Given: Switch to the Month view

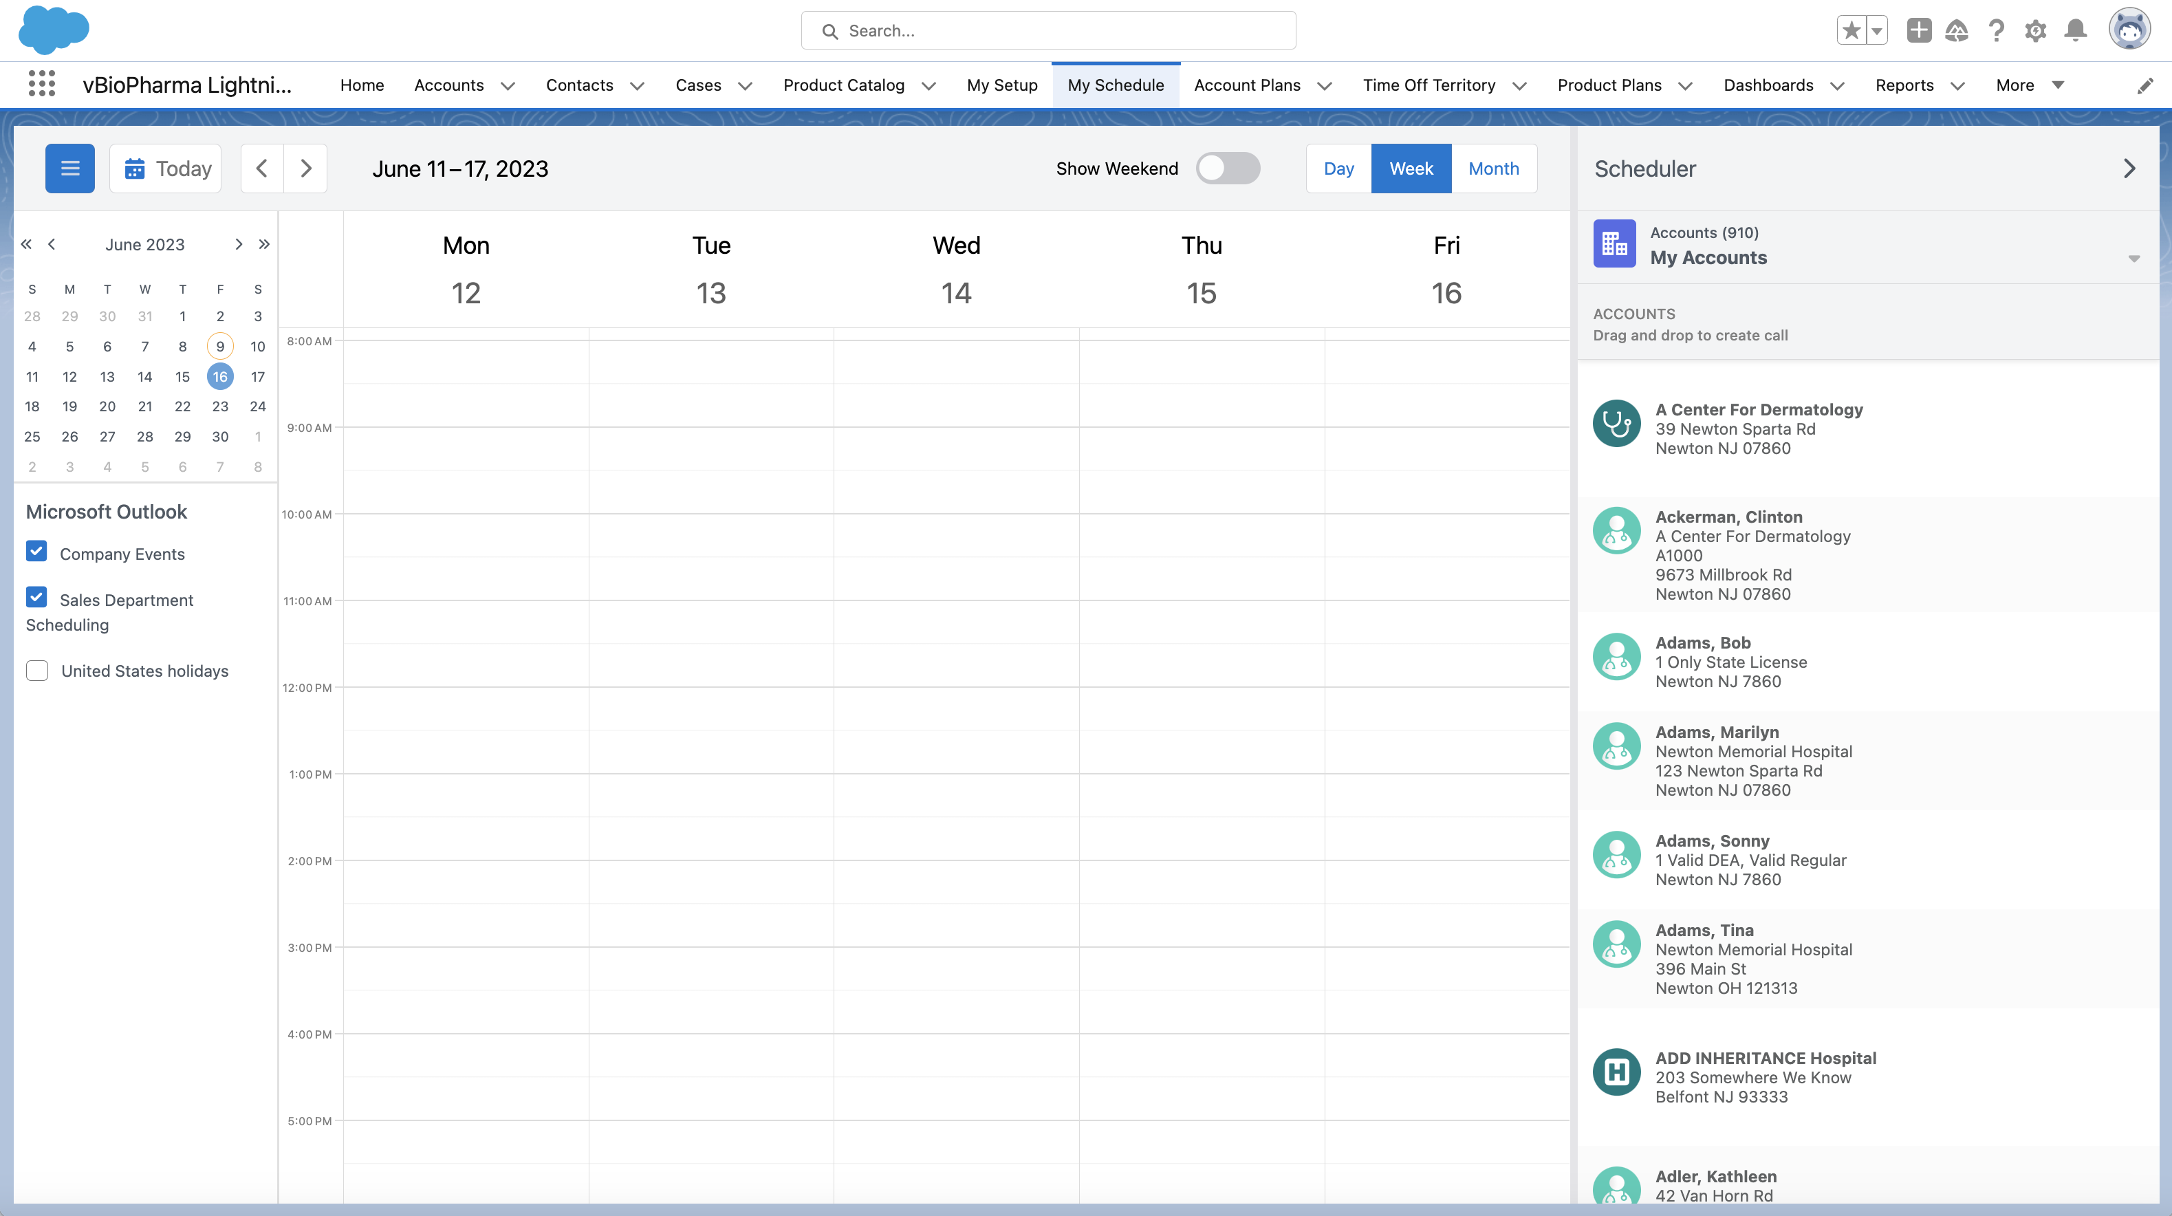Looking at the screenshot, I should [x=1493, y=169].
